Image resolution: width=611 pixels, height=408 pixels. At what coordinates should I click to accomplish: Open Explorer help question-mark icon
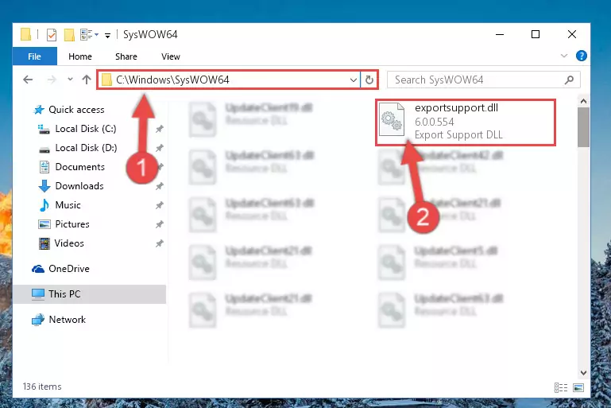(581, 56)
